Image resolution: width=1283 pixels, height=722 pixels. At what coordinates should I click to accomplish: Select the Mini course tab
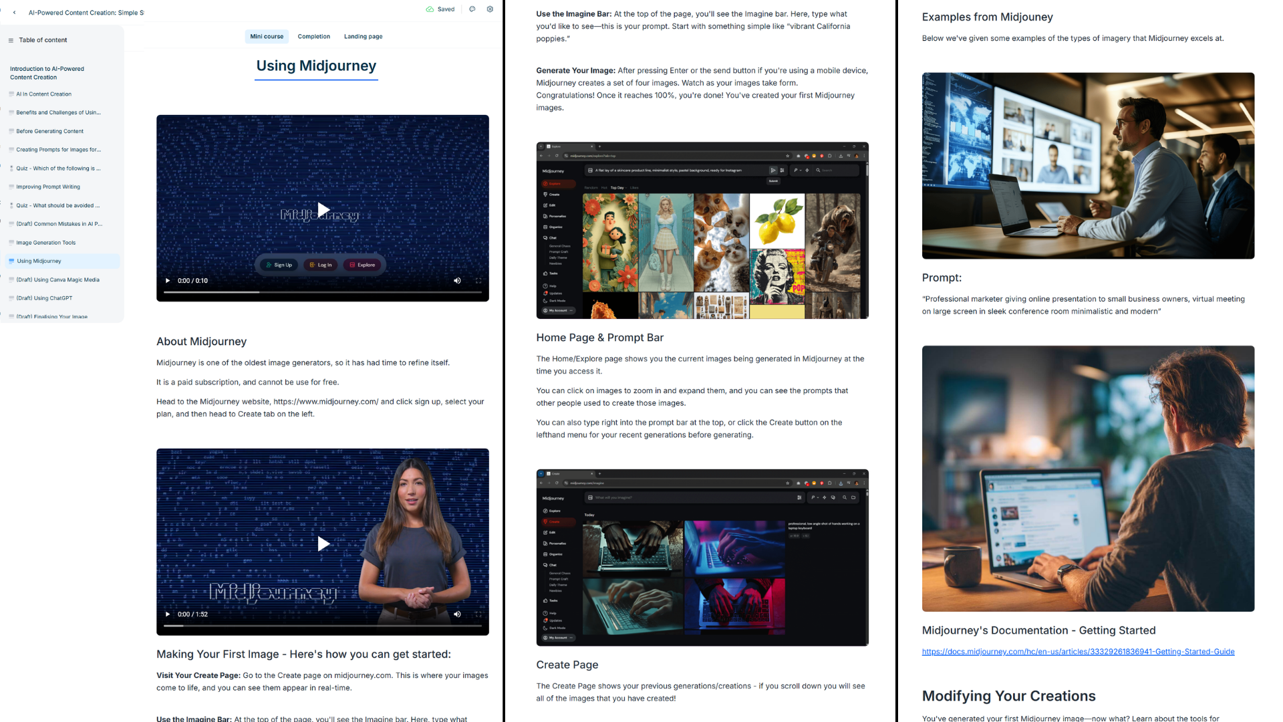[267, 37]
